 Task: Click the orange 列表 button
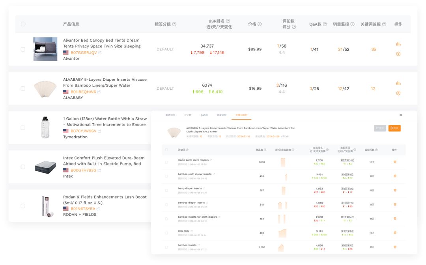394,128
